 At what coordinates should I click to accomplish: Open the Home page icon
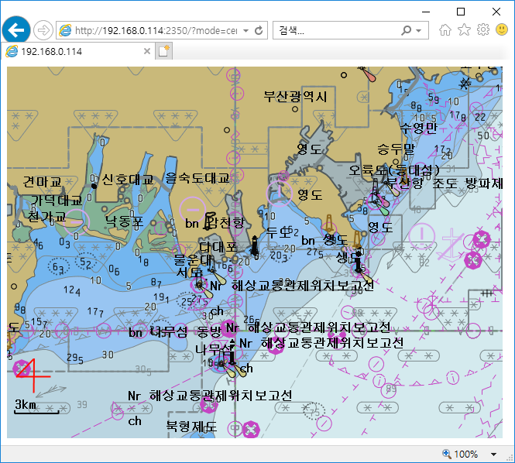[445, 30]
